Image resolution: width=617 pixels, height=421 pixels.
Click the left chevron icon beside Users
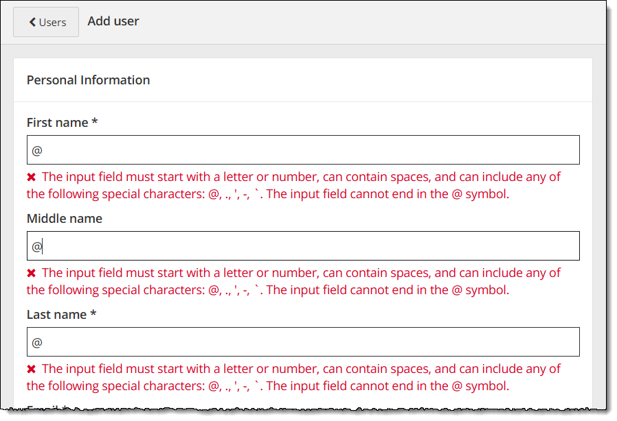32,22
